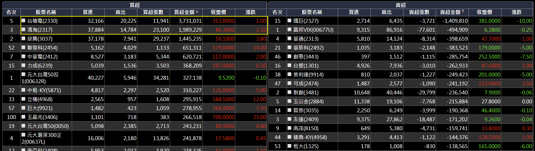The height and width of the screenshot is (151, 535).
Task: Click the price change value -10.00
Action: pyautogui.click(x=524, y=21)
